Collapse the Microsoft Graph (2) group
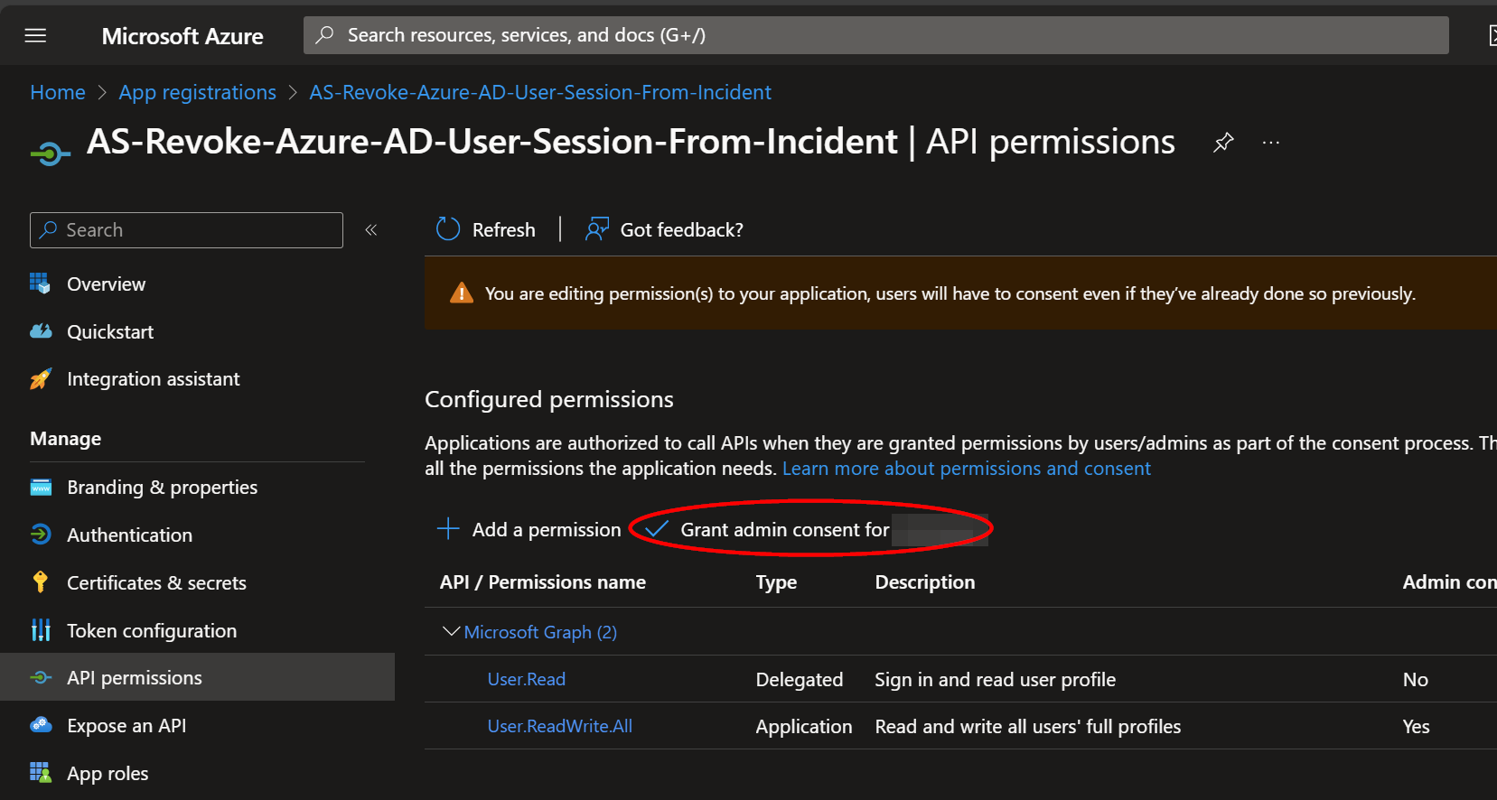1497x800 pixels. tap(451, 631)
